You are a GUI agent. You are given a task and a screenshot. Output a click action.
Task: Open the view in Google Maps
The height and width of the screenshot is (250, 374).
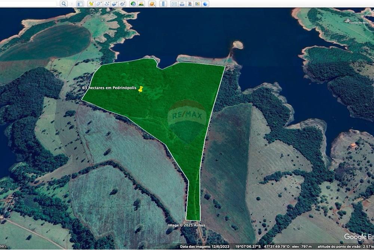[x=197, y=4]
